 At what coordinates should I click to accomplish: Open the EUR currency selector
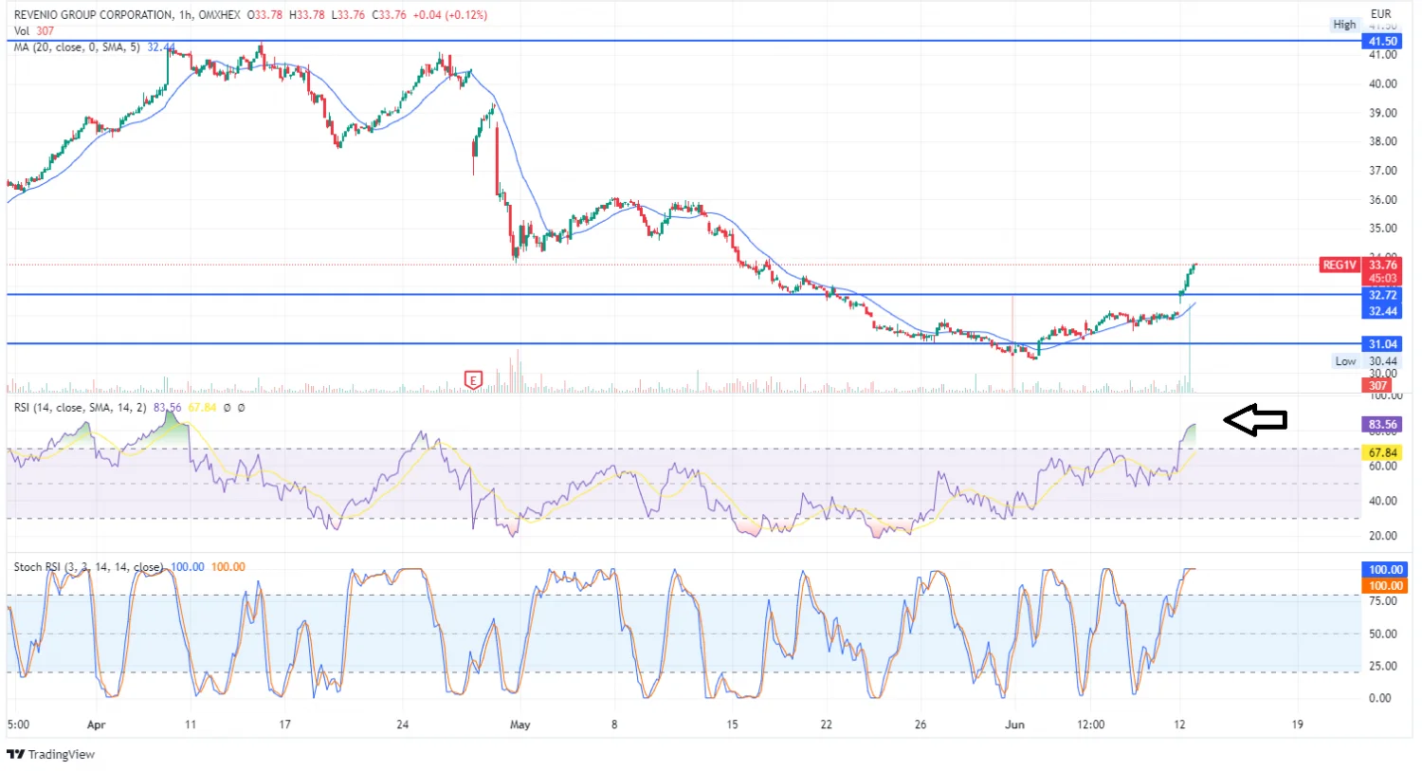pyautogui.click(x=1380, y=13)
